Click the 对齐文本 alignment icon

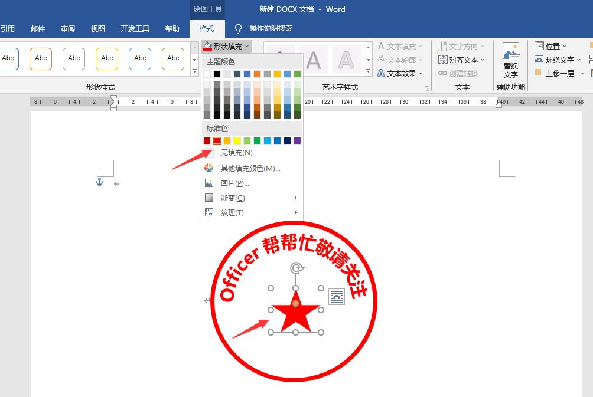pos(444,59)
